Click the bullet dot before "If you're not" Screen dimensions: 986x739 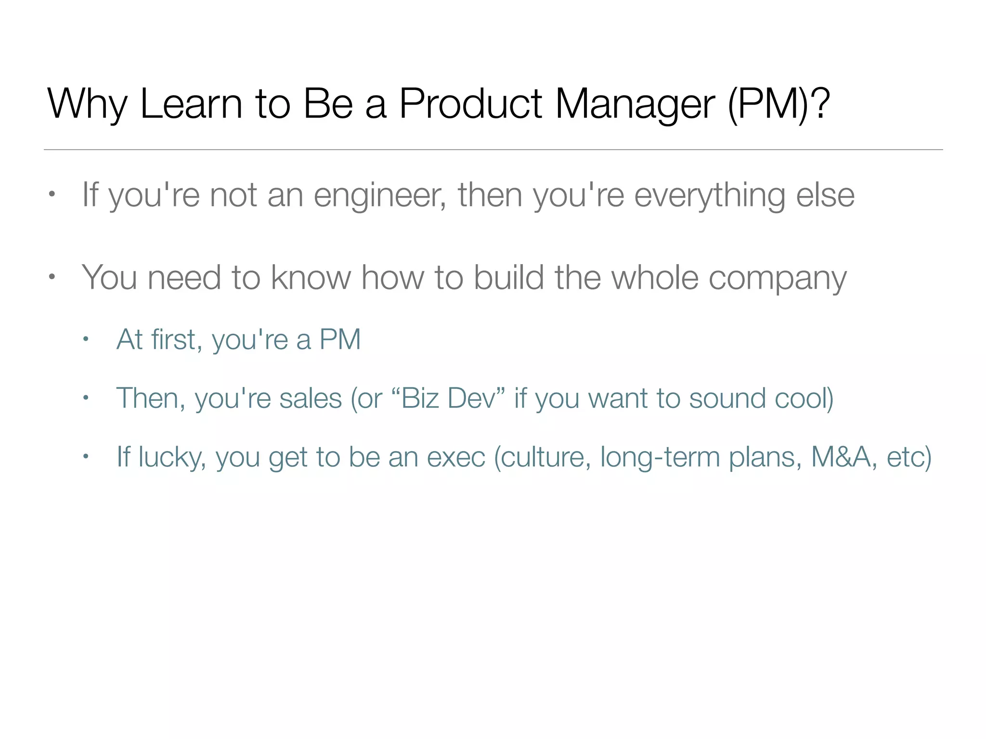point(52,195)
